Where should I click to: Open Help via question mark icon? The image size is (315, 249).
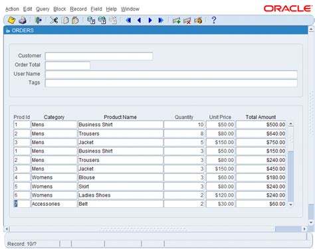214,20
